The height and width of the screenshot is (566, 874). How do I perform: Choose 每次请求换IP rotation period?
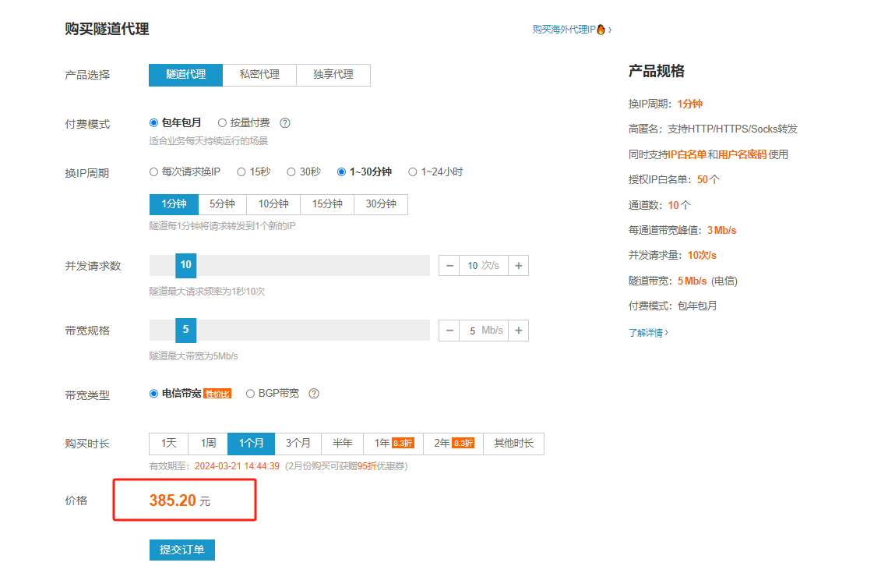coord(185,172)
